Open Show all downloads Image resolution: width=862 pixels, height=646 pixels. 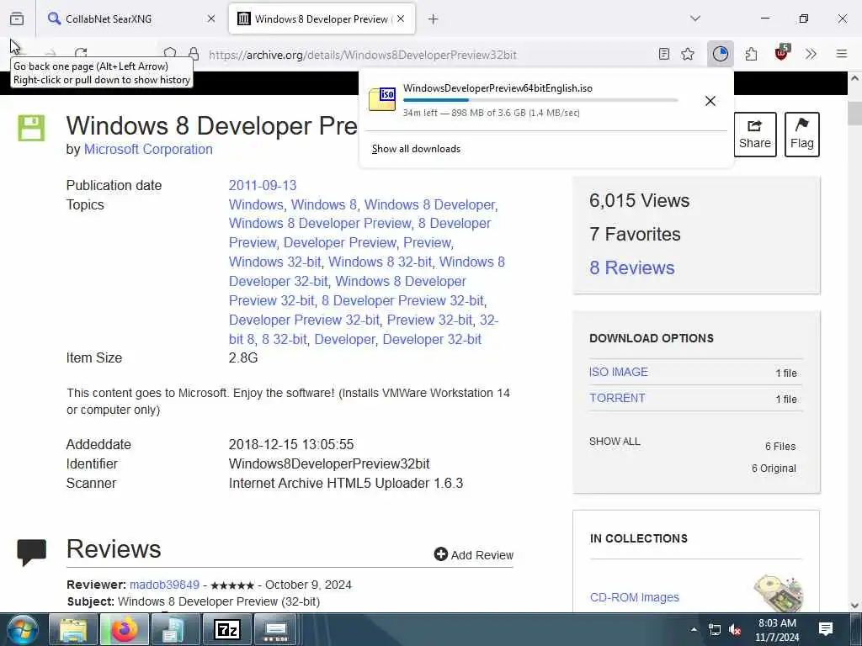point(416,149)
